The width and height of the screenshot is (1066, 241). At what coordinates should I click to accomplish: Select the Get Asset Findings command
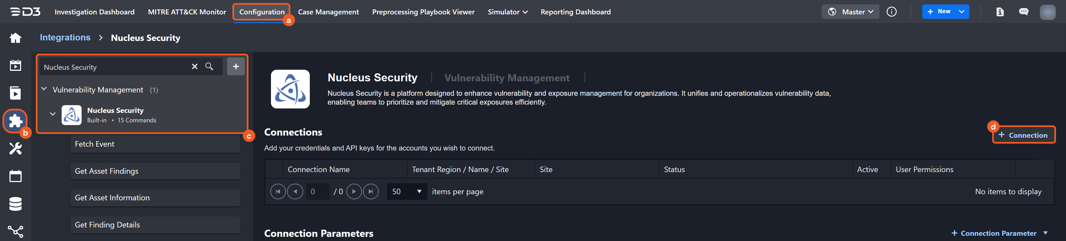tap(155, 171)
